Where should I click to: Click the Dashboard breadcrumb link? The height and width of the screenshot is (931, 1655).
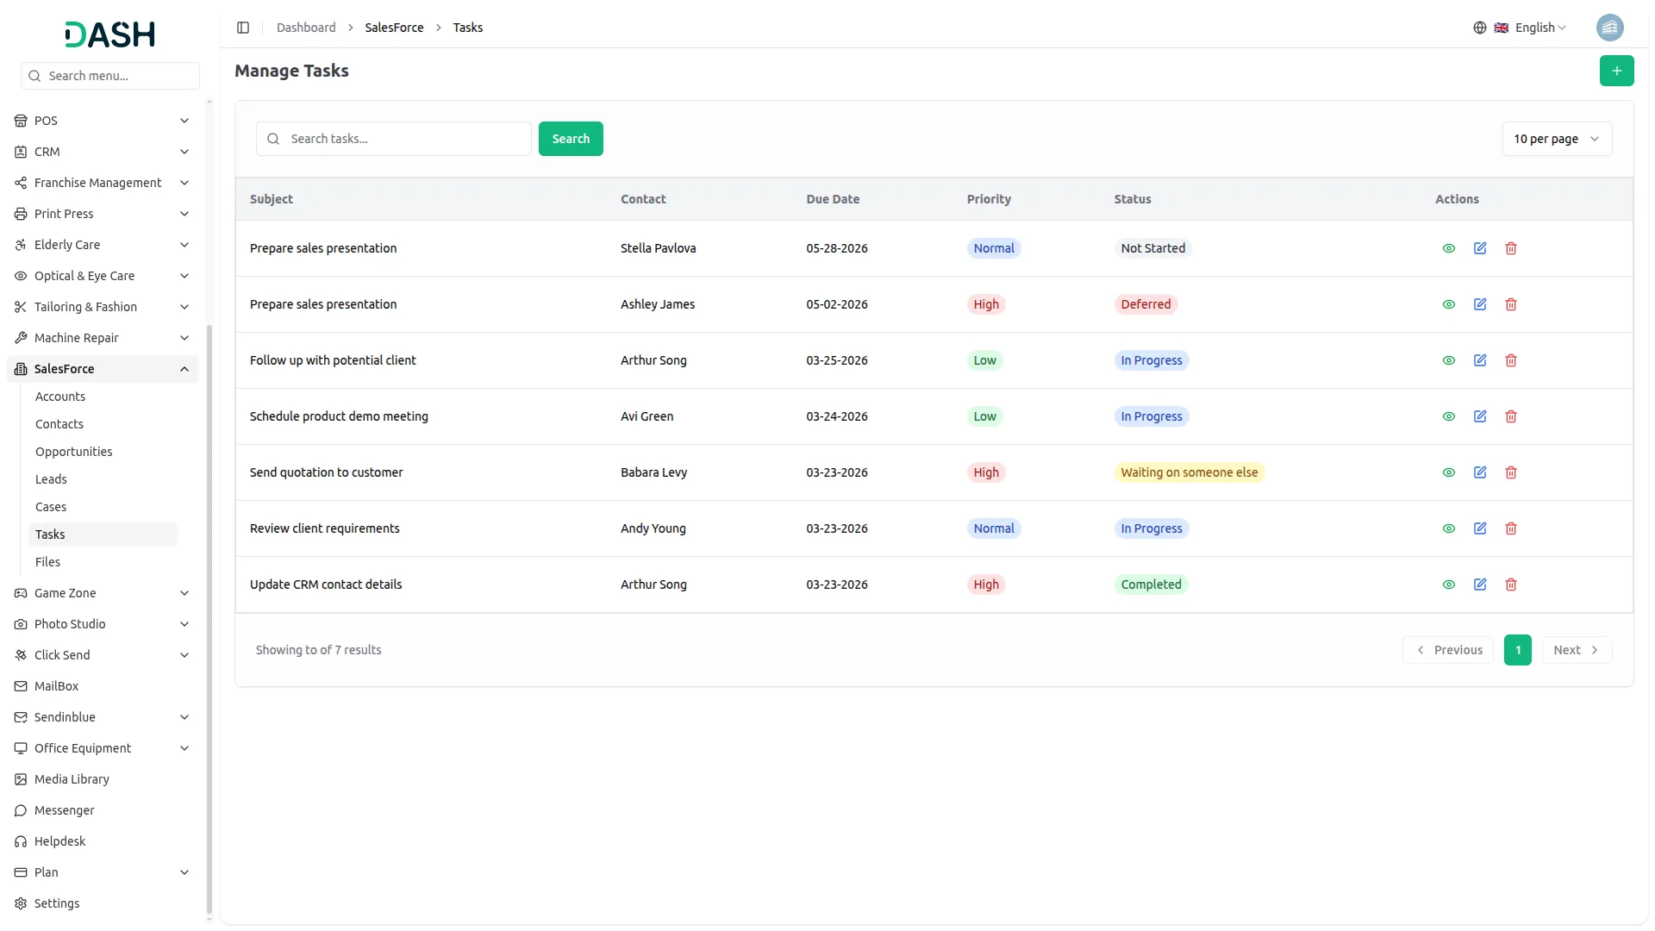(x=306, y=28)
